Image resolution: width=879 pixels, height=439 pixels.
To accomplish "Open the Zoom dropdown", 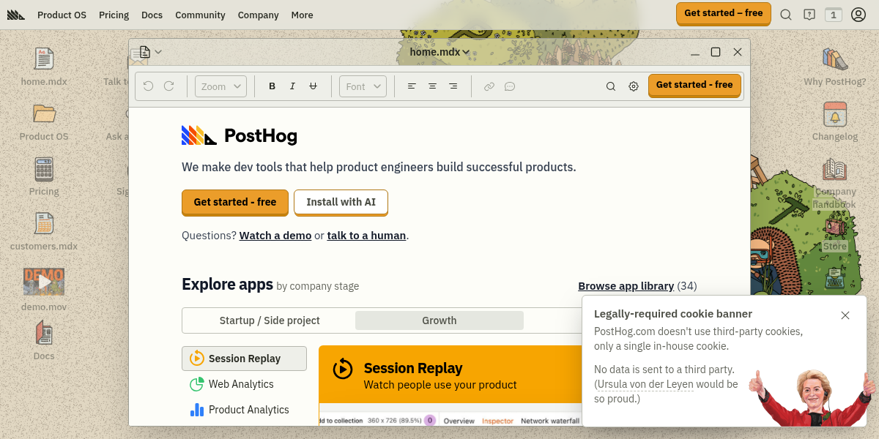I will (x=220, y=86).
